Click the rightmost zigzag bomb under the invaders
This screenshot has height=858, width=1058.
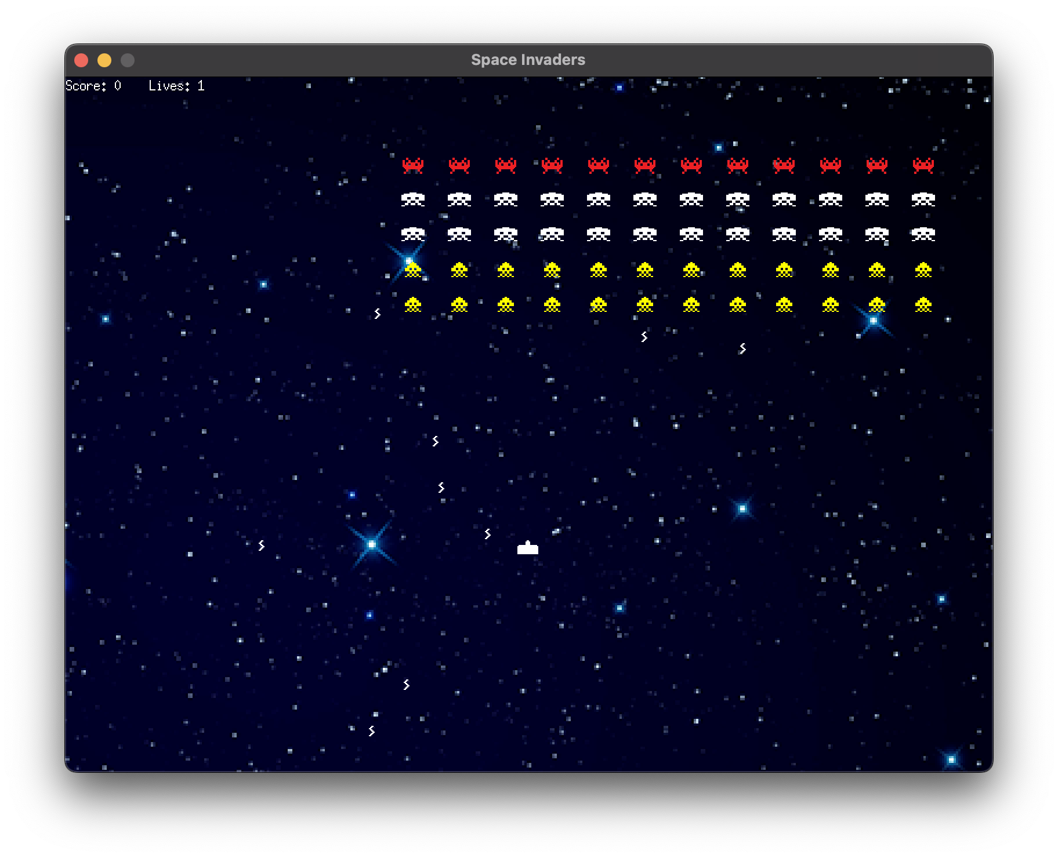tap(742, 348)
